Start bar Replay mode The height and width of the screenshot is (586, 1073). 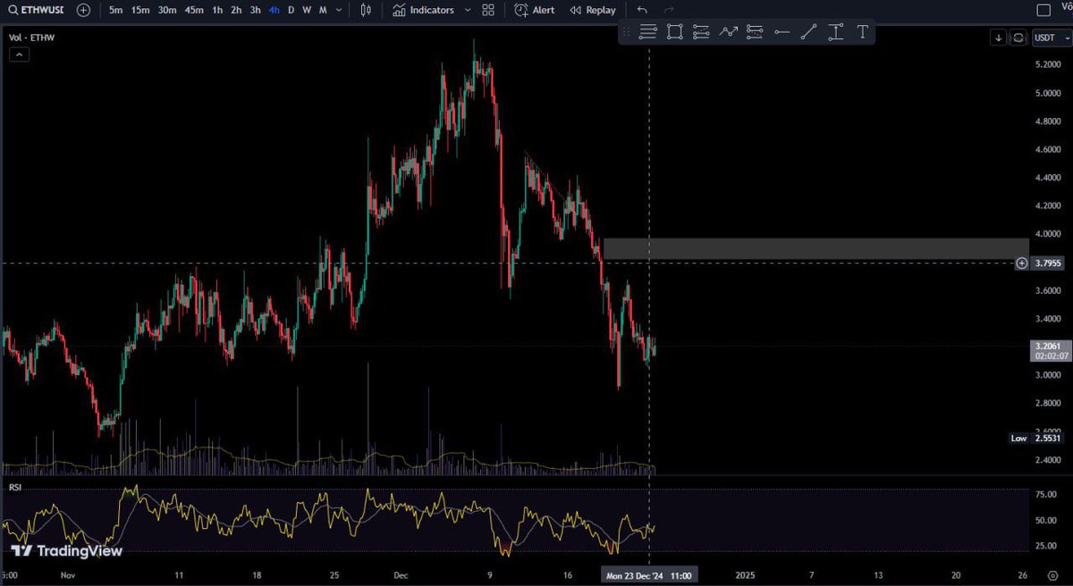pos(593,10)
